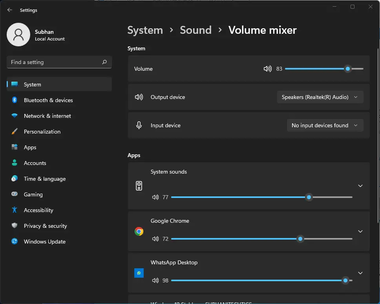Open the Subhan user profile avatar

18,35
